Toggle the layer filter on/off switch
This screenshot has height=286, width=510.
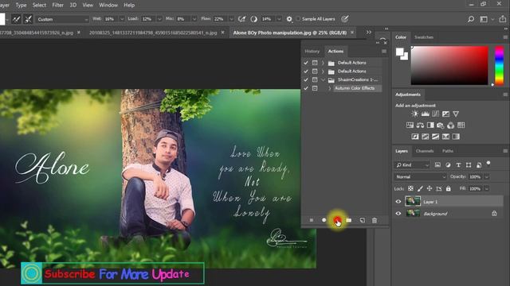[488, 163]
